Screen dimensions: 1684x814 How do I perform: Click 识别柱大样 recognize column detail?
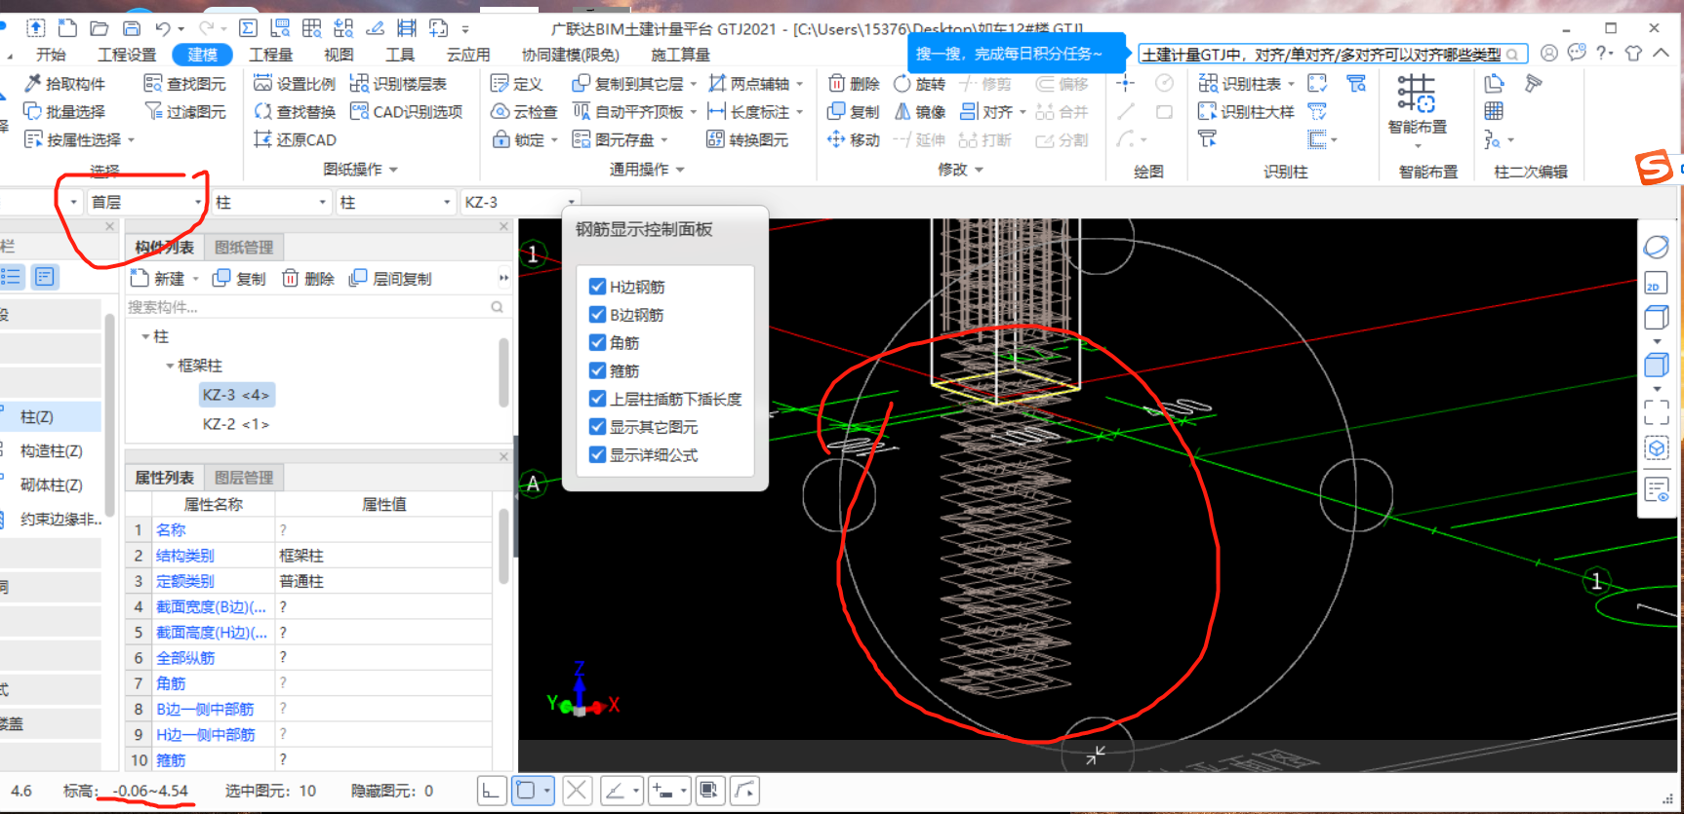(x=1246, y=112)
